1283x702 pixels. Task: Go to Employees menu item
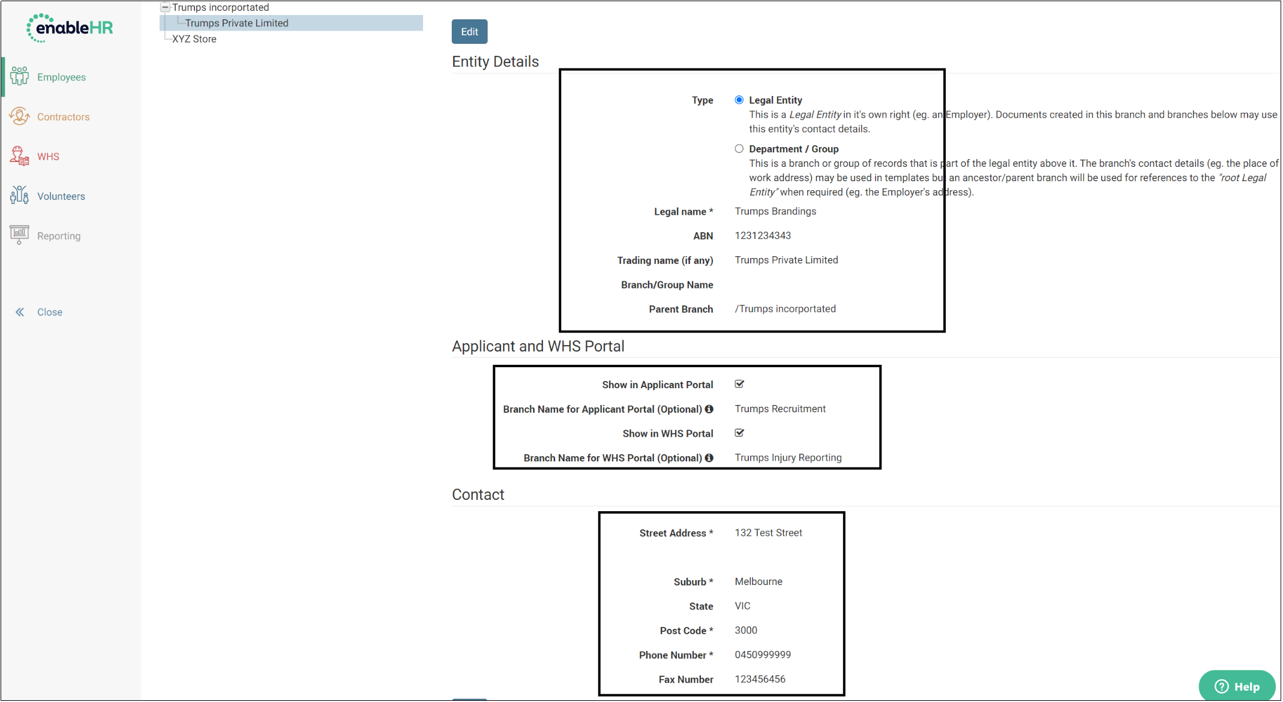pyautogui.click(x=61, y=77)
